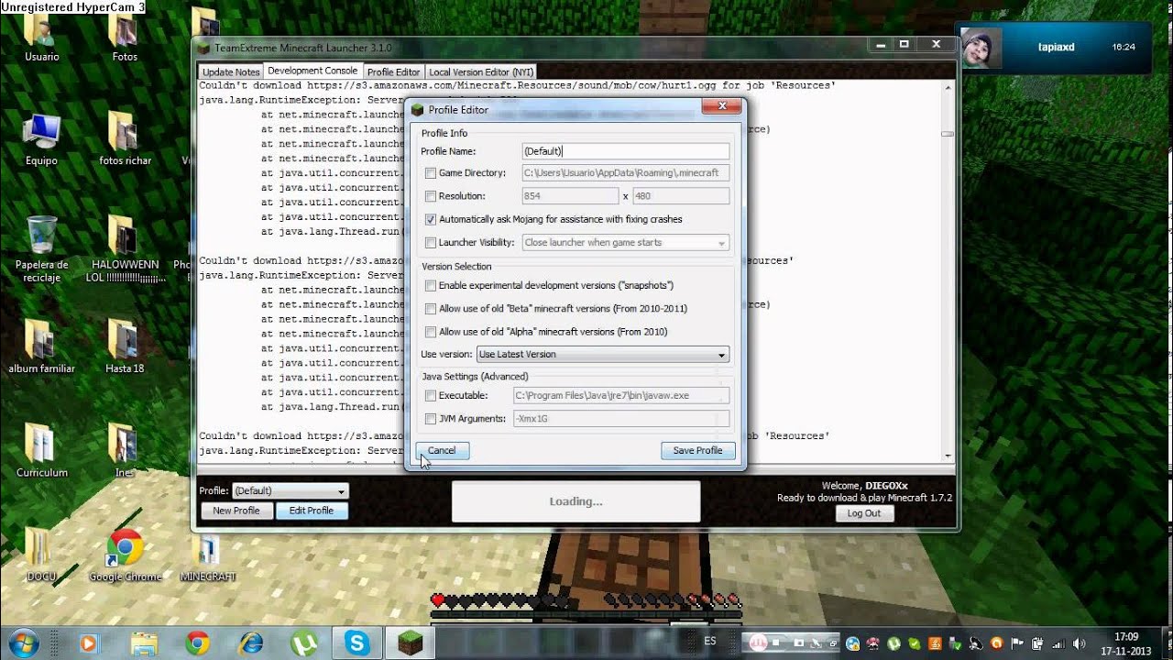This screenshot has height=660, width=1173.
Task: Enable the JVM Arguments checkbox
Action: coord(431,419)
